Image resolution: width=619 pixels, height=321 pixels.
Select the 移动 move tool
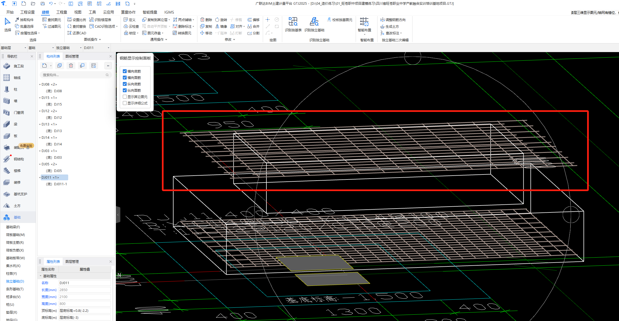tap(206, 33)
